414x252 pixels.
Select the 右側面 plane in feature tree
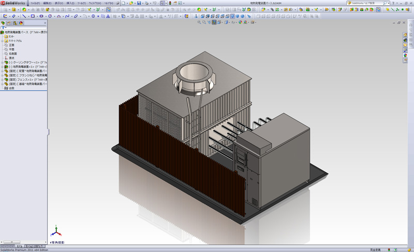point(12,54)
